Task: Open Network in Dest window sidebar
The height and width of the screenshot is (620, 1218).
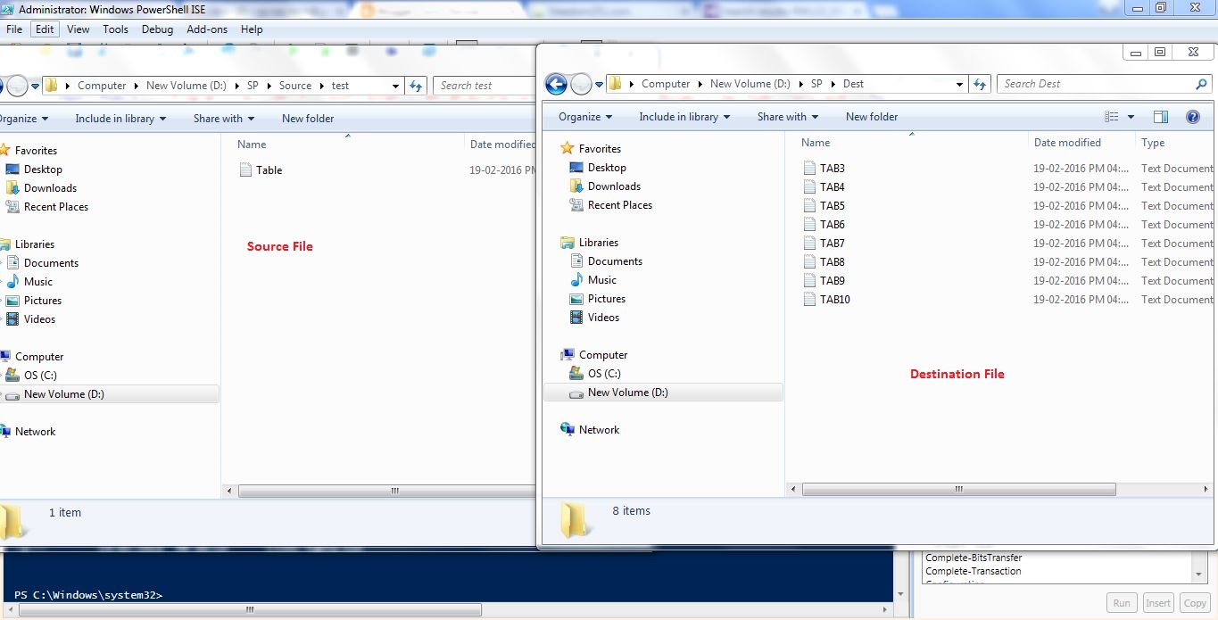Action: coord(590,430)
